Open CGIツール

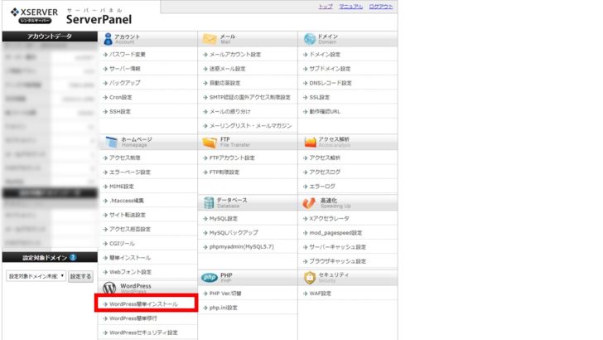[x=122, y=243]
